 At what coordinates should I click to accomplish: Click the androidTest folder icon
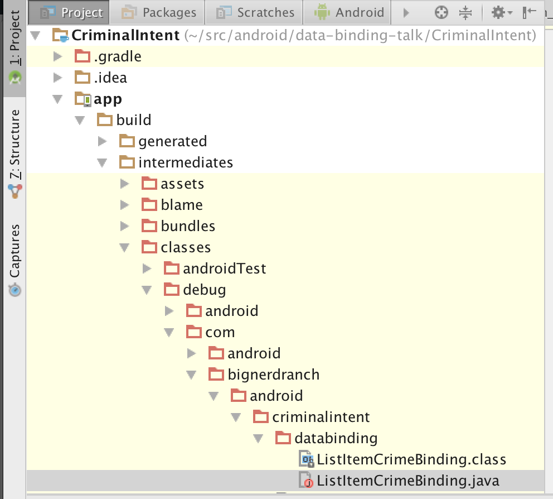coord(172,268)
